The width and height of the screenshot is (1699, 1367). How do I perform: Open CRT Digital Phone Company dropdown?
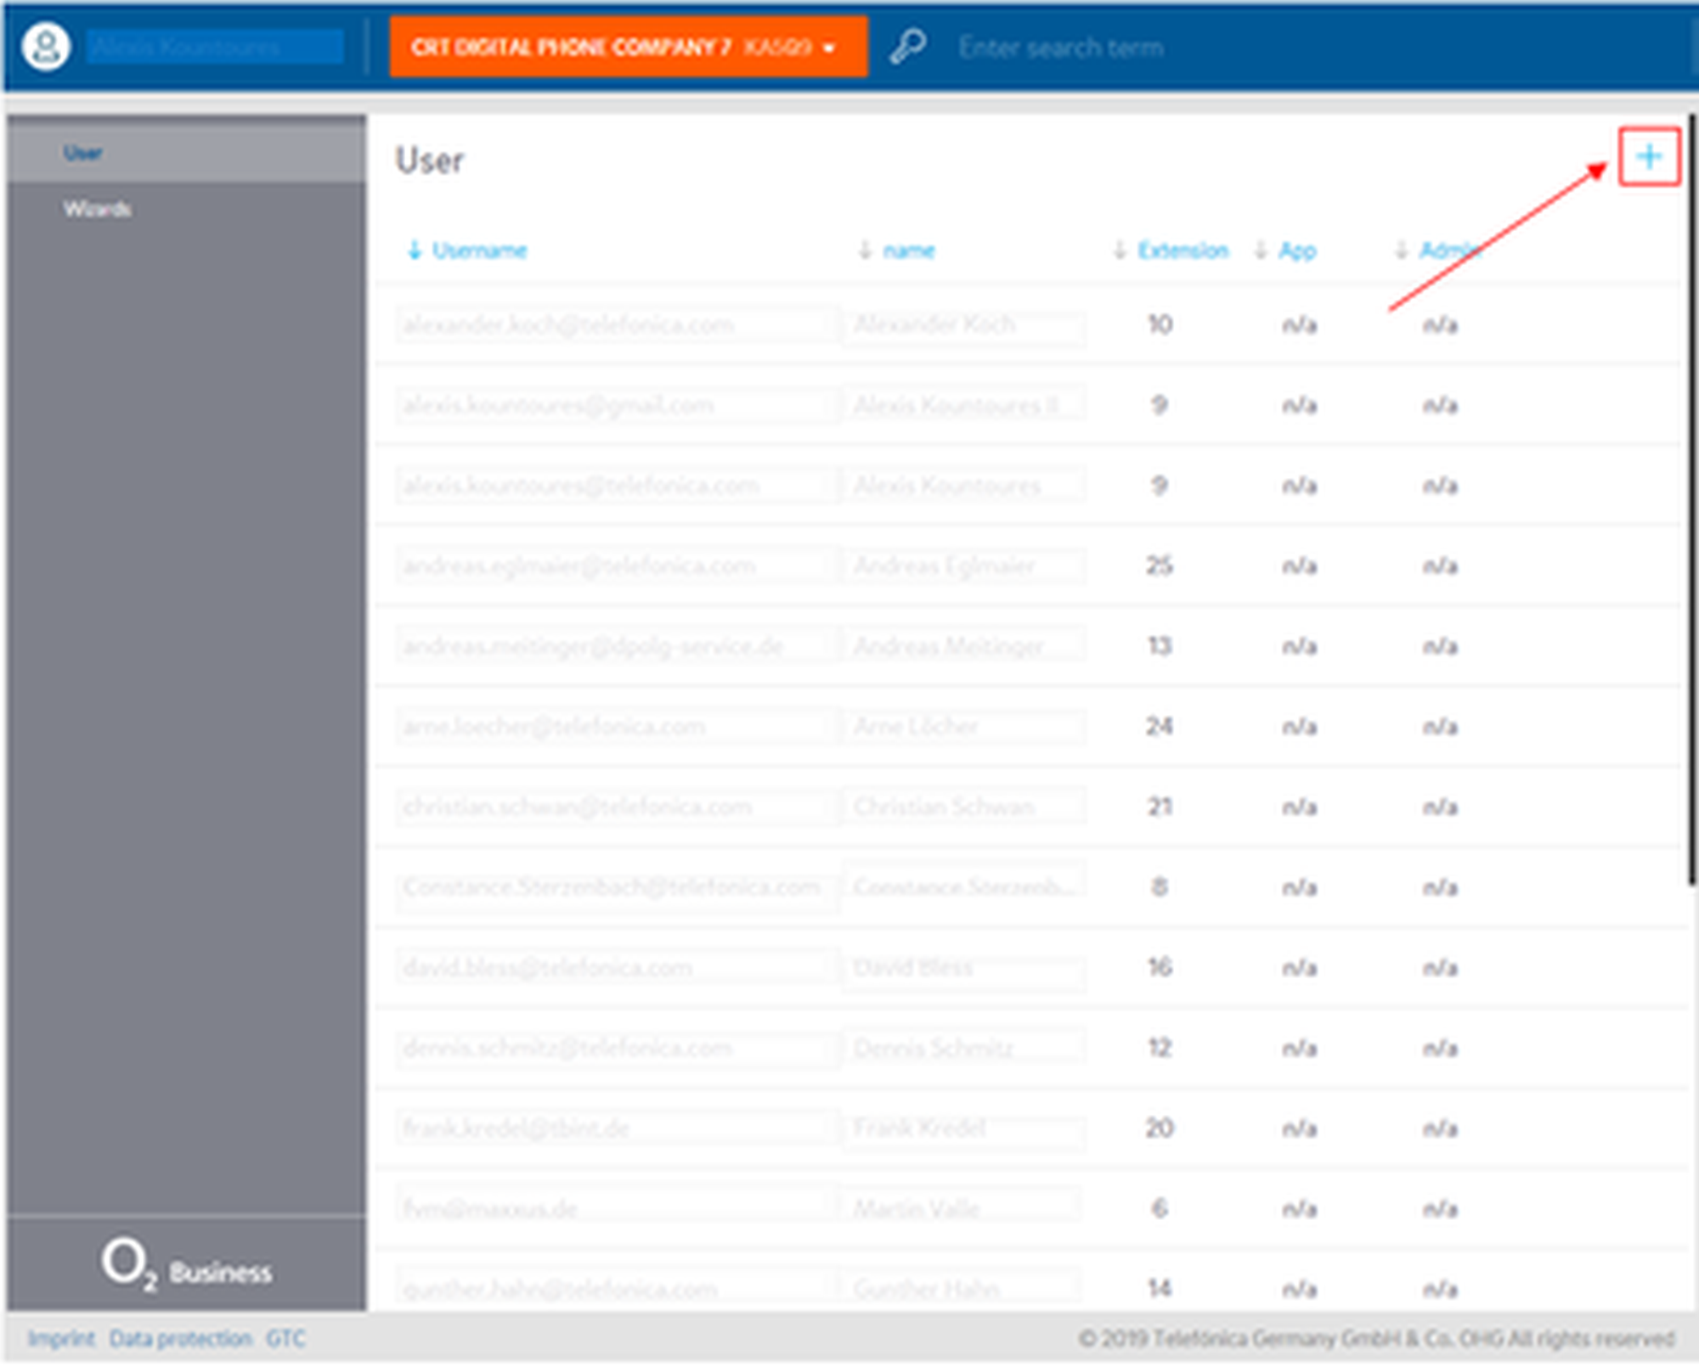pos(628,47)
